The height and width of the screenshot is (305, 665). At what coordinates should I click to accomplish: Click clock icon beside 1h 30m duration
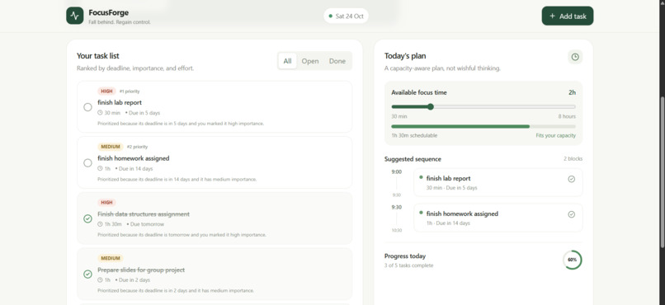pos(100,224)
